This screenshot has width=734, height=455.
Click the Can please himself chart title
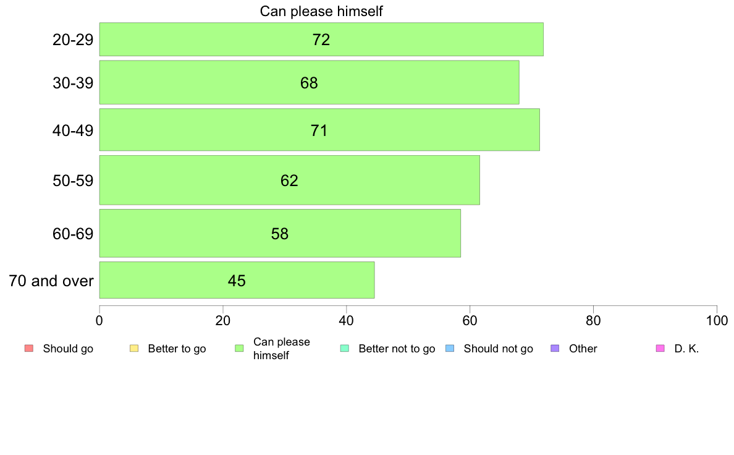321,11
